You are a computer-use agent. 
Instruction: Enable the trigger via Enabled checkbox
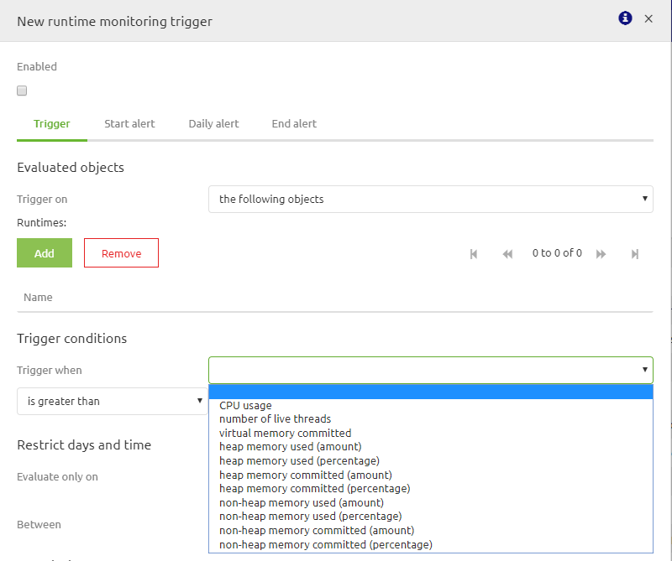point(21,90)
